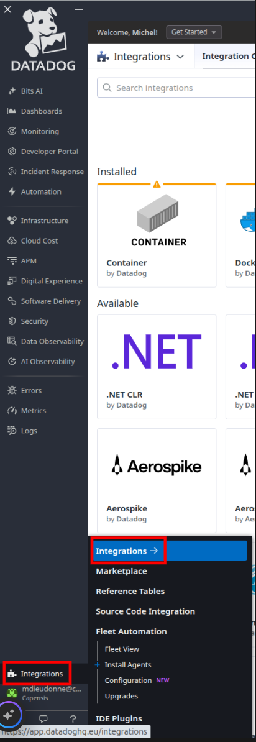Open the help question mark icon

click(73, 719)
